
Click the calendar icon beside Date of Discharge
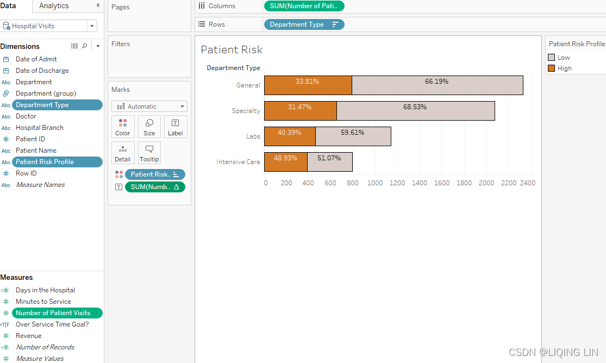pyautogui.click(x=6, y=71)
